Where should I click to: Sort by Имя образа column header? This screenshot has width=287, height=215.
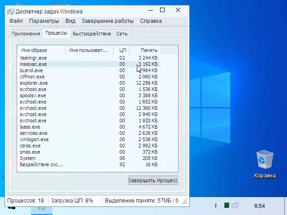pos(42,50)
